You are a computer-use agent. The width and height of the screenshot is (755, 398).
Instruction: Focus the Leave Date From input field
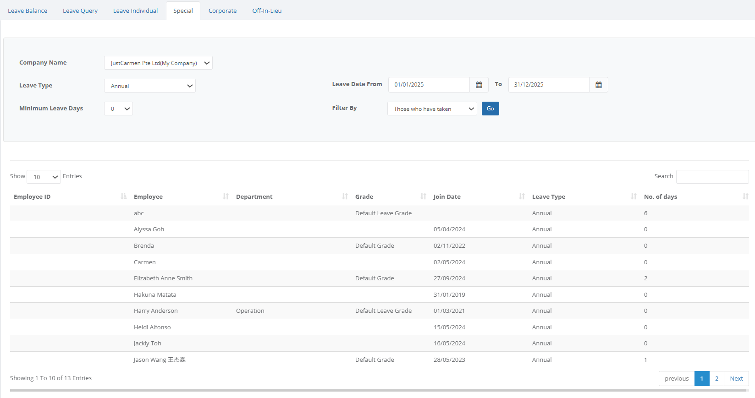point(429,85)
